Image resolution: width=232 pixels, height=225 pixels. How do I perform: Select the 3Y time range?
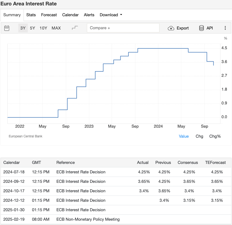point(23,28)
